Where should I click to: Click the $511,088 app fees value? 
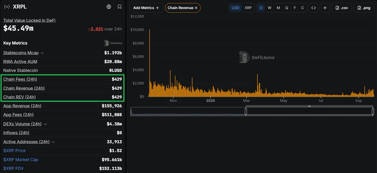tap(112, 115)
